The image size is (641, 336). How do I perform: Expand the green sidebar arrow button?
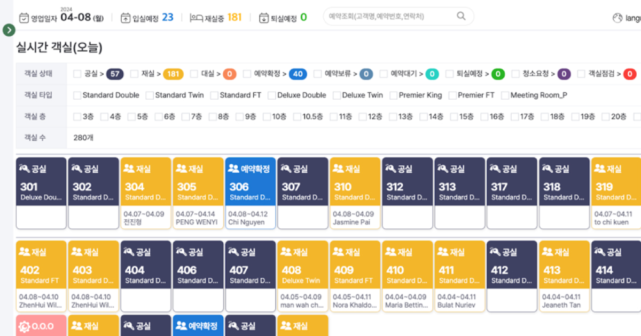pos(9,30)
